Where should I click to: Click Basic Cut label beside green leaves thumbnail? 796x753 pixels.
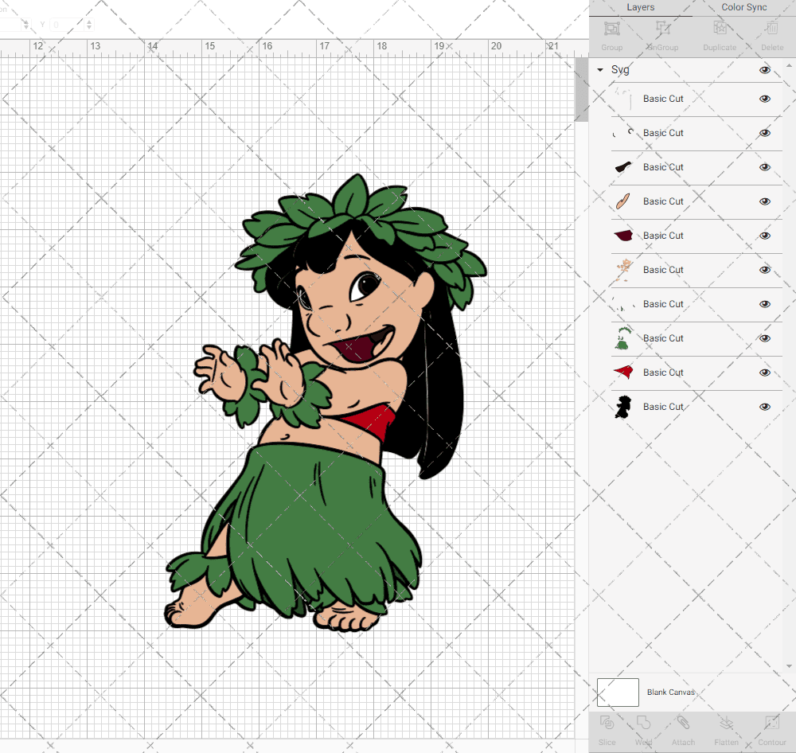pos(663,338)
